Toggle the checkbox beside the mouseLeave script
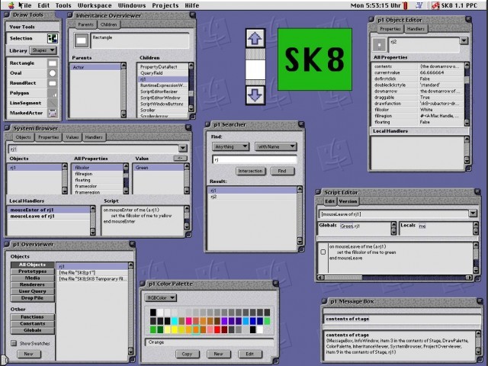Image resolution: width=488 pixels, height=366 pixels. 323,252
